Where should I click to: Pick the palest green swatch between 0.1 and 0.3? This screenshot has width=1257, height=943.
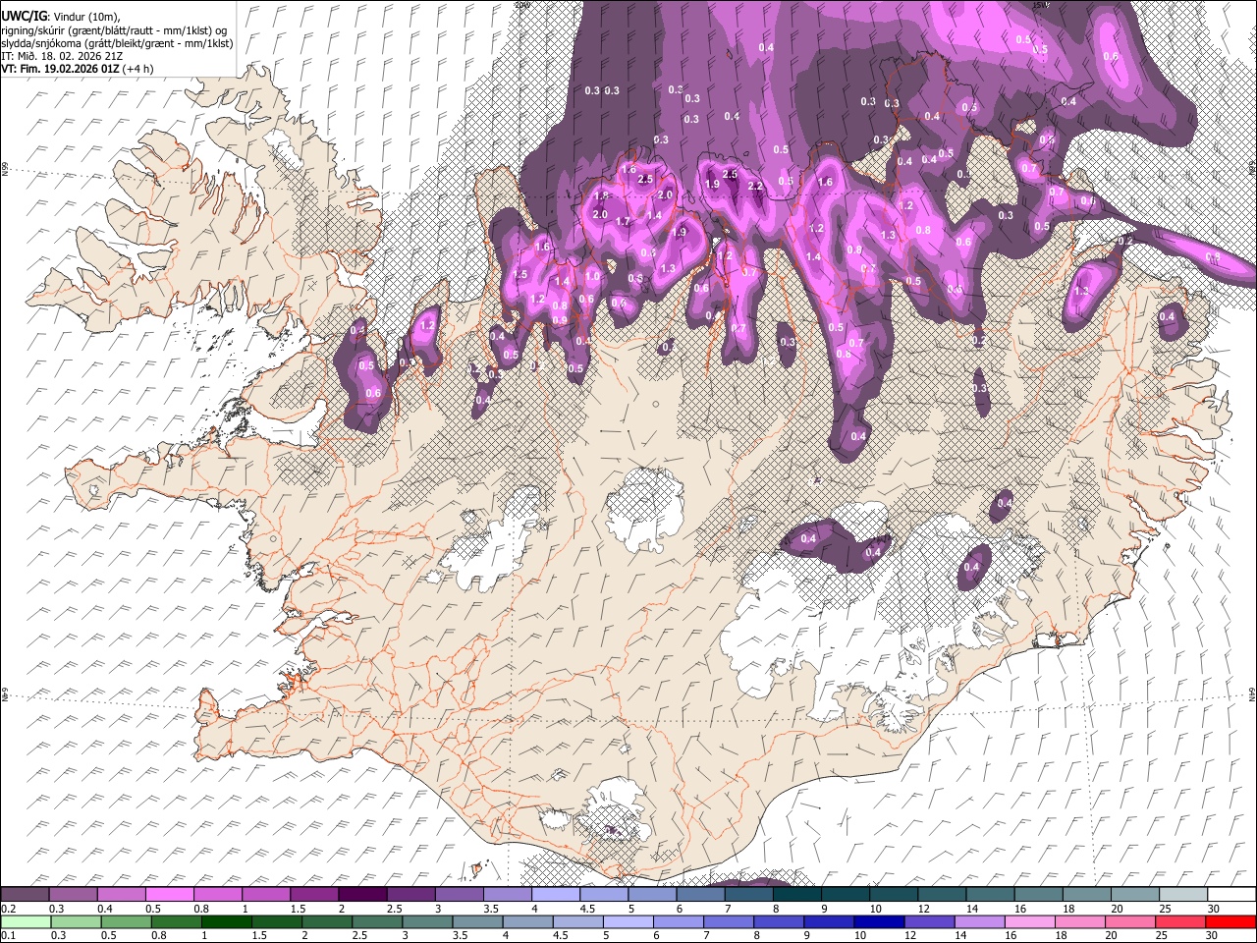[26, 921]
